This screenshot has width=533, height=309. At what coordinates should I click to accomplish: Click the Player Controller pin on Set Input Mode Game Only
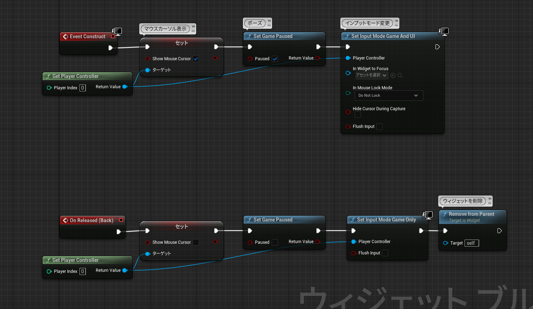pyautogui.click(x=354, y=242)
